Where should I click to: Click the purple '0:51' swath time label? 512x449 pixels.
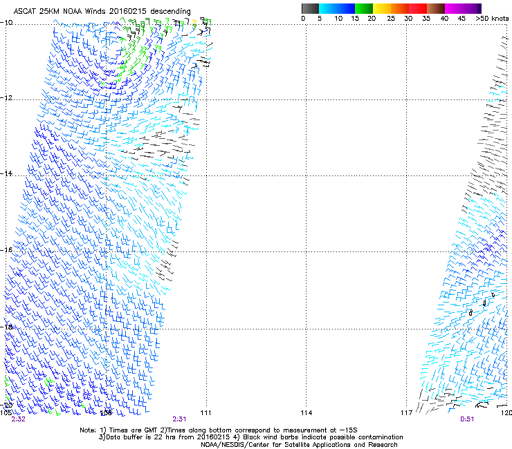pyautogui.click(x=467, y=419)
